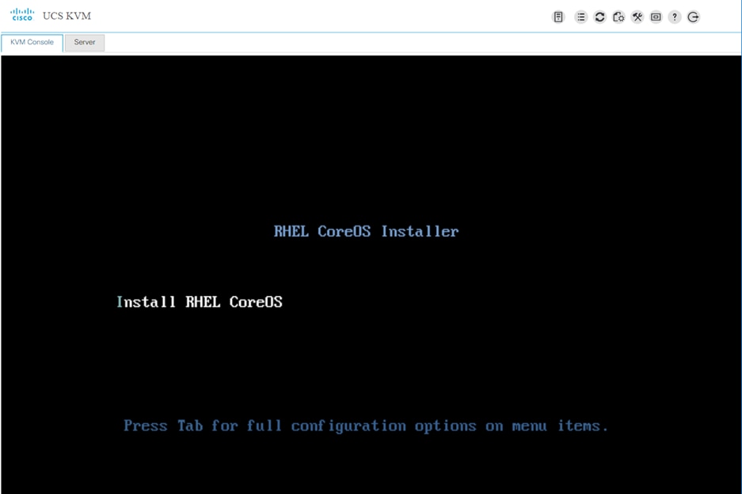Click the server tower icon in the toolbar
Viewport: 742px width, 494px height.
[558, 17]
